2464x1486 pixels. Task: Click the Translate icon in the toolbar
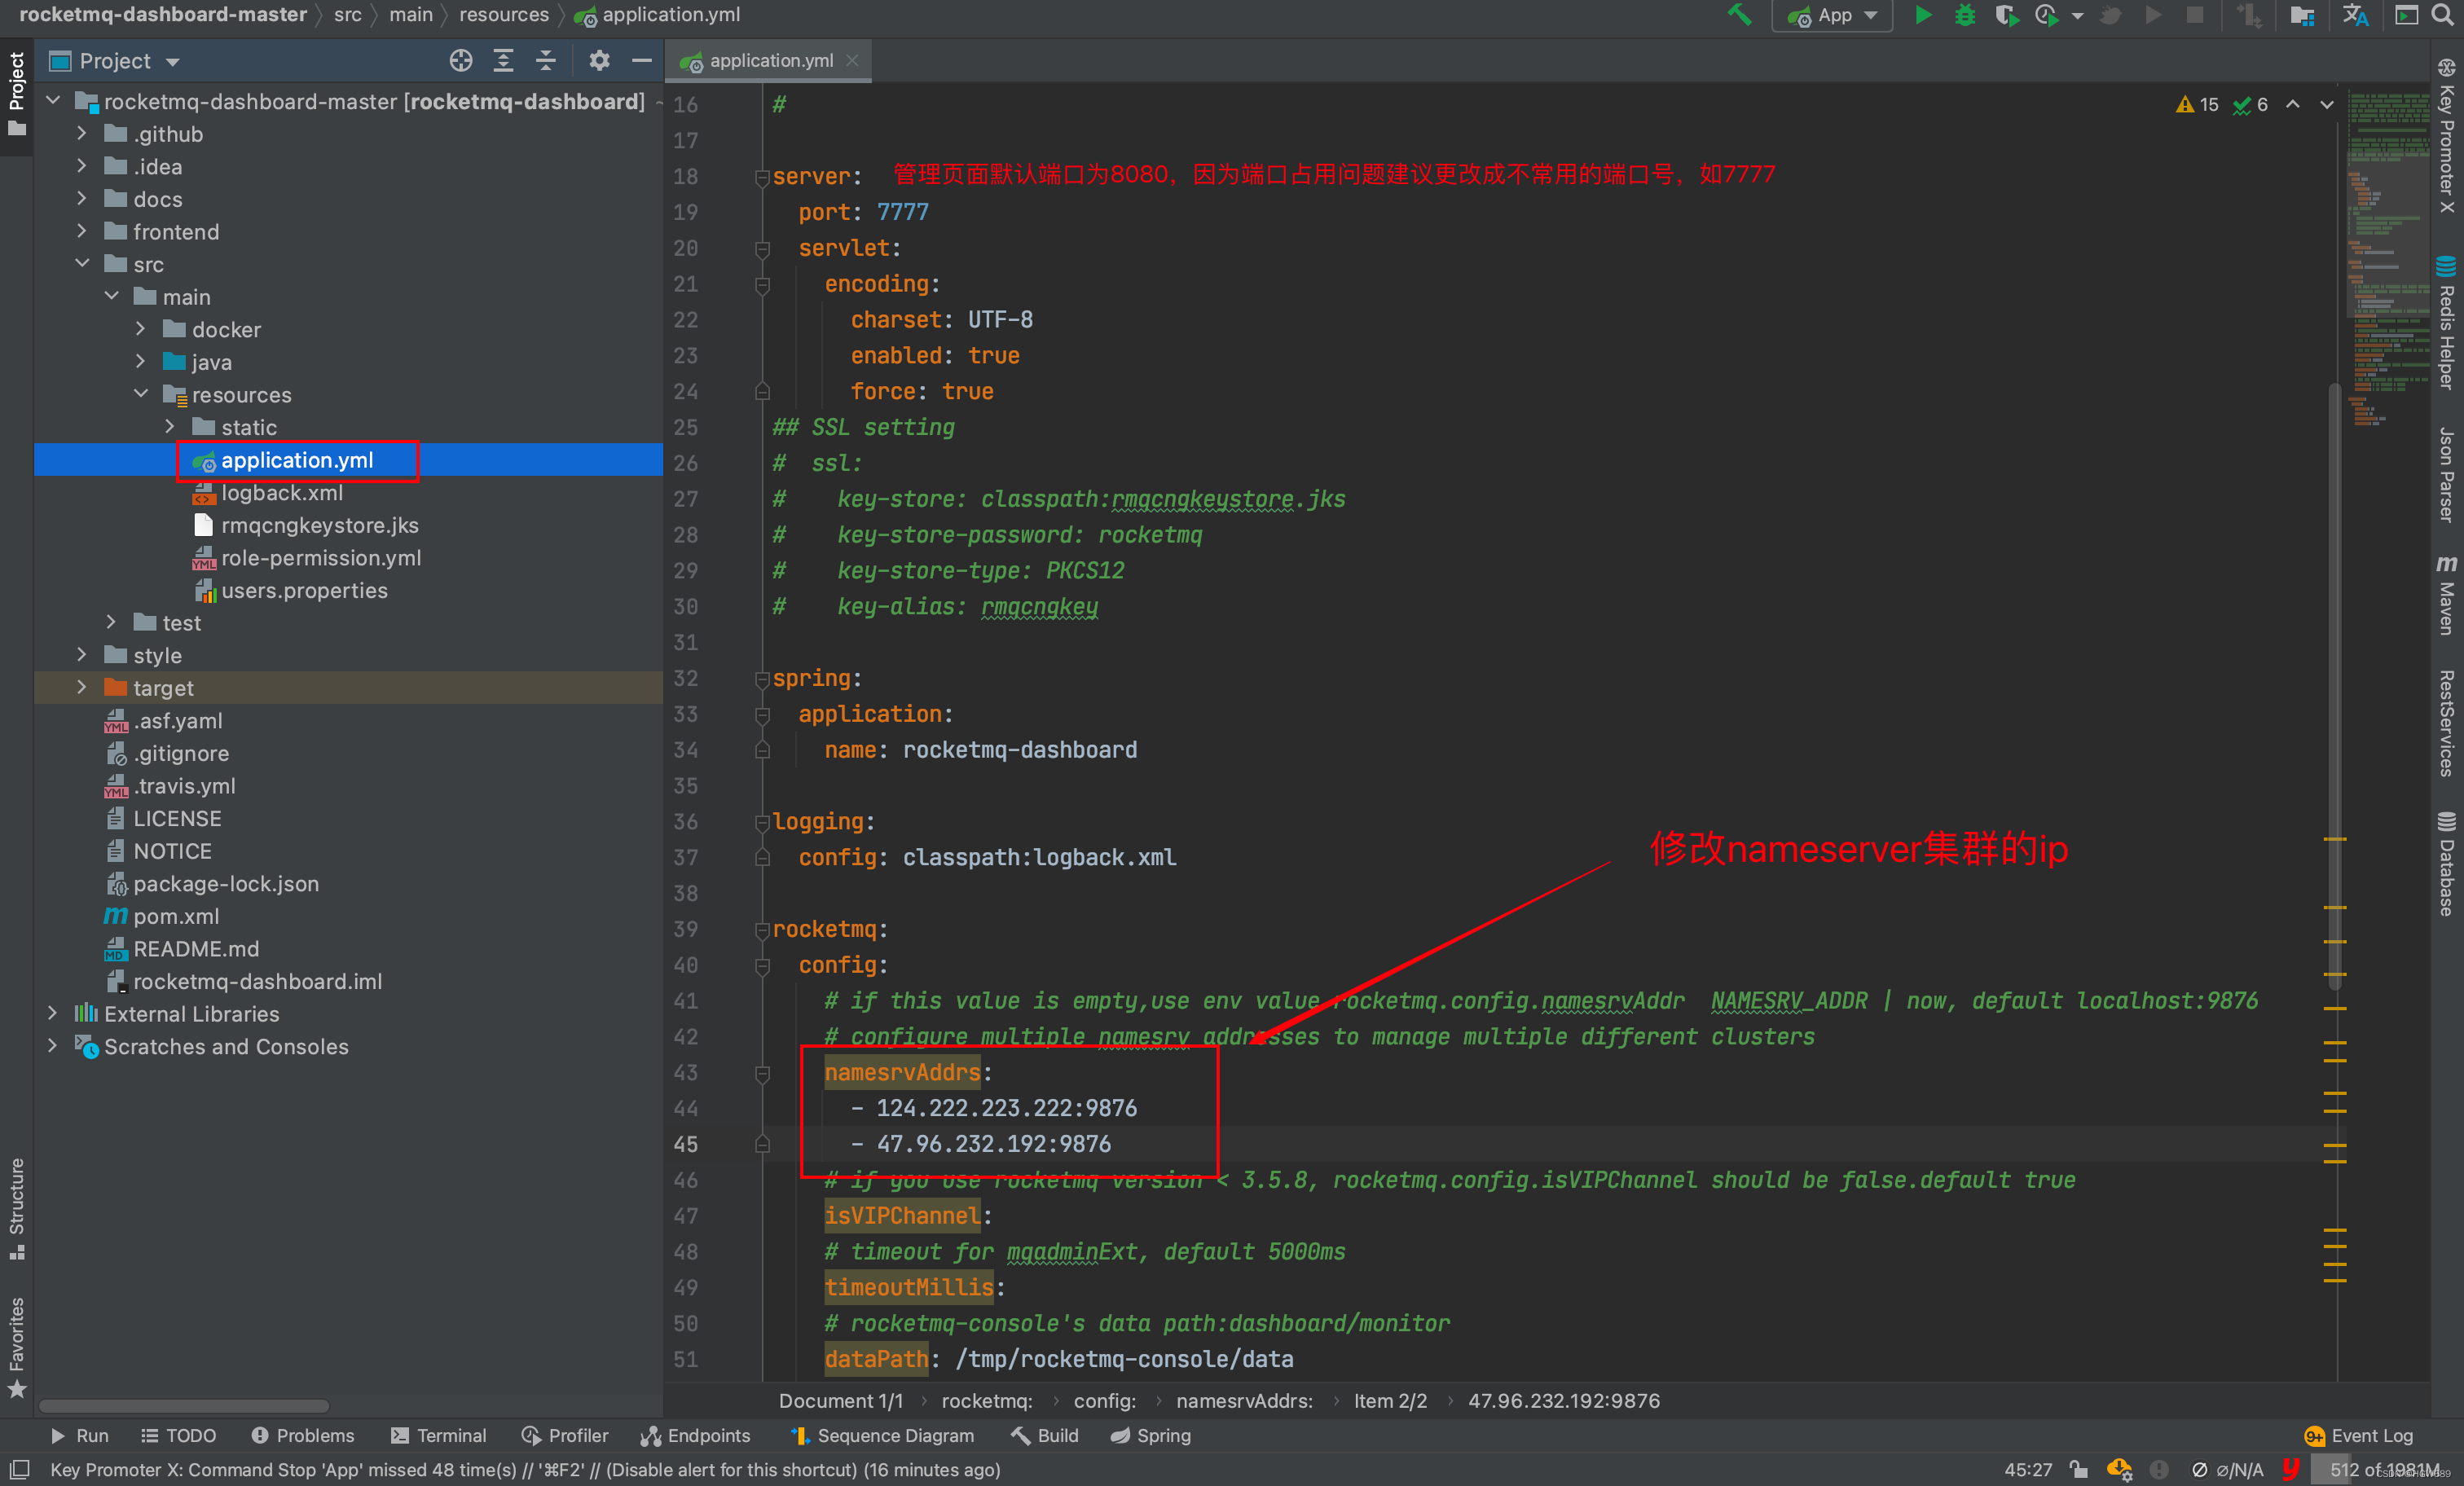[x=2355, y=15]
